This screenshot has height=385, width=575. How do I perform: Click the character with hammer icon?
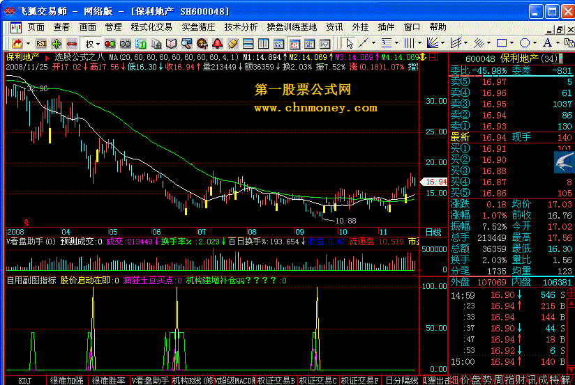click(202, 44)
